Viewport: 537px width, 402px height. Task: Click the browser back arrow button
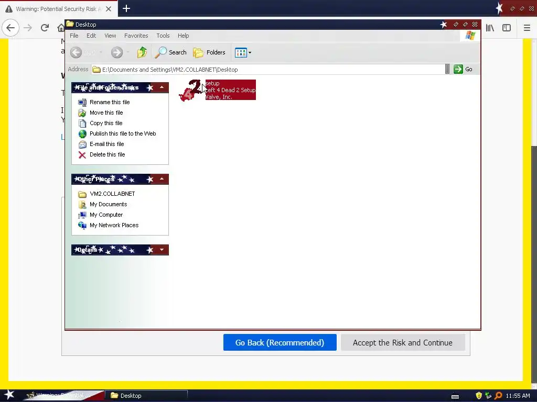click(10, 28)
